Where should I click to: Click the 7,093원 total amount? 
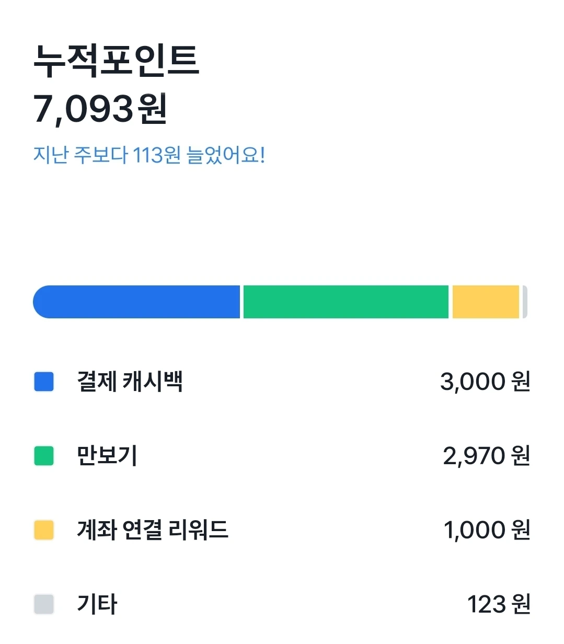[x=100, y=109]
